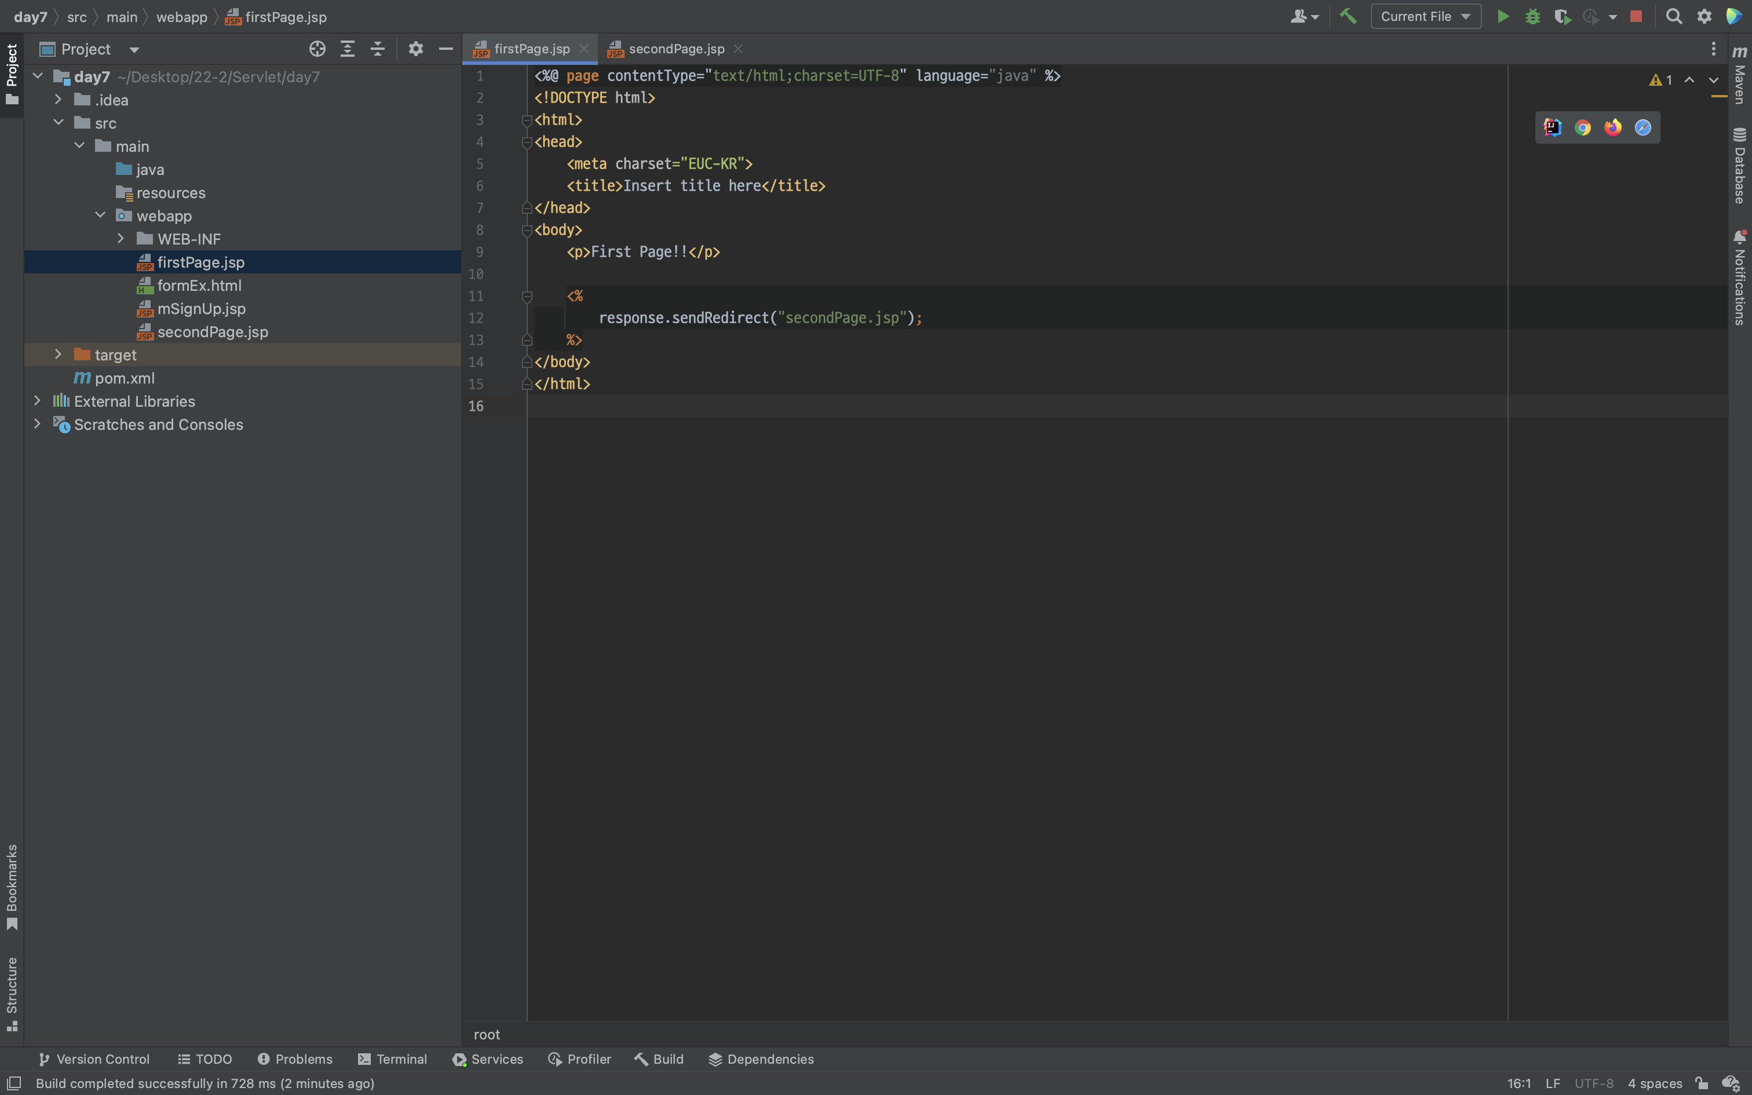The width and height of the screenshot is (1752, 1095).
Task: Click Collapse All icon in Project panel
Action: (377, 49)
